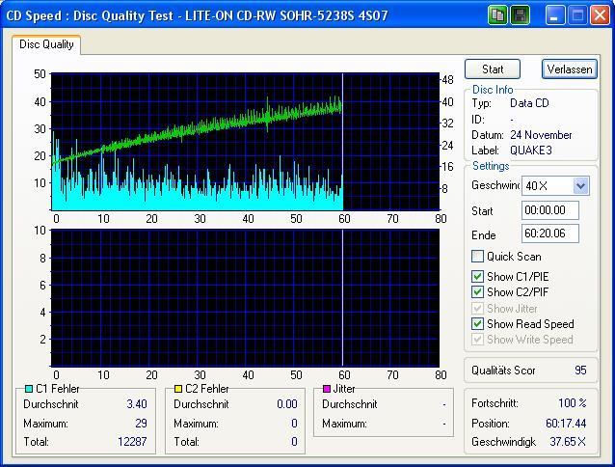Click the white end-position marker in C2 graph

click(342, 298)
